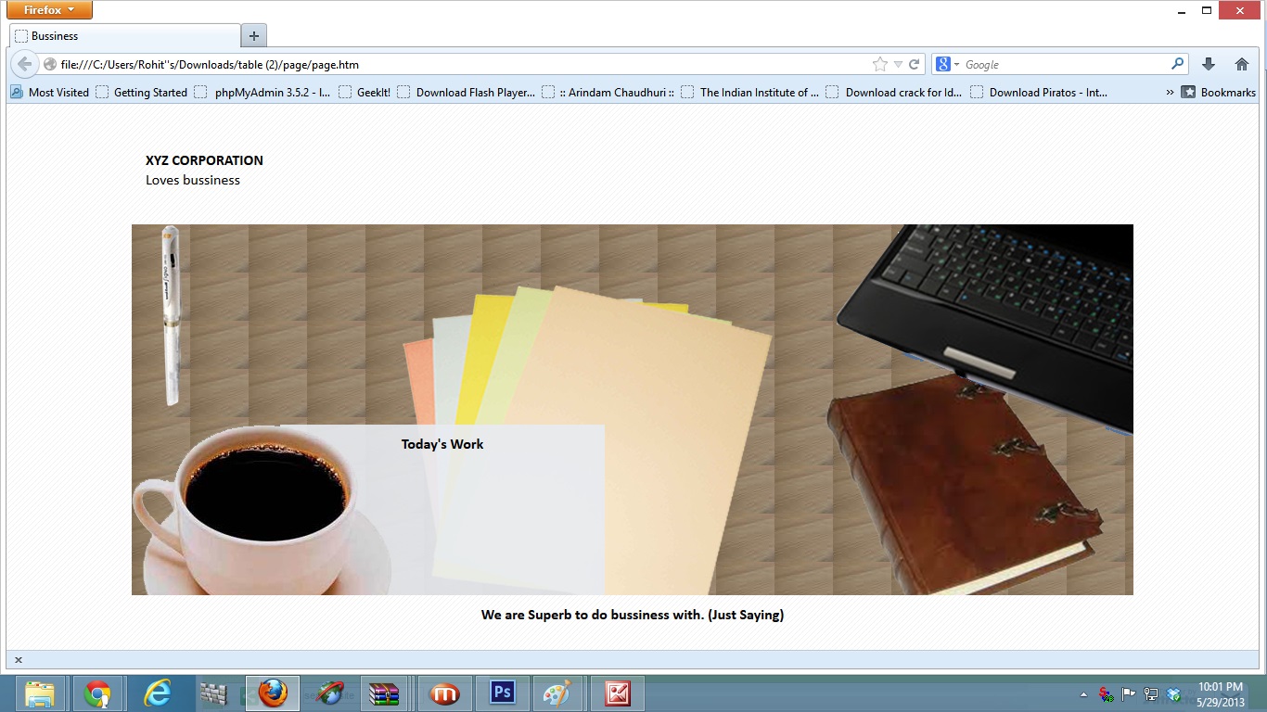Bookmark this page with the star icon
Viewport: 1267px width, 712px height.
[879, 64]
